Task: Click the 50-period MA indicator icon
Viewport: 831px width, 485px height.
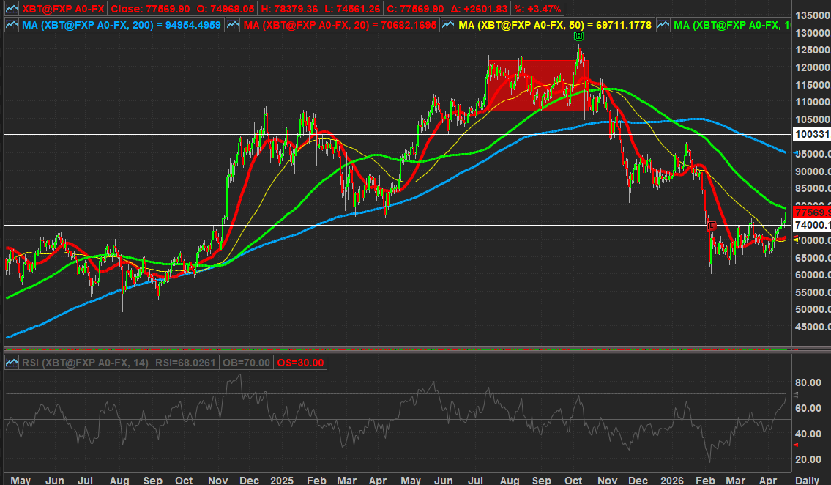Action: click(448, 24)
